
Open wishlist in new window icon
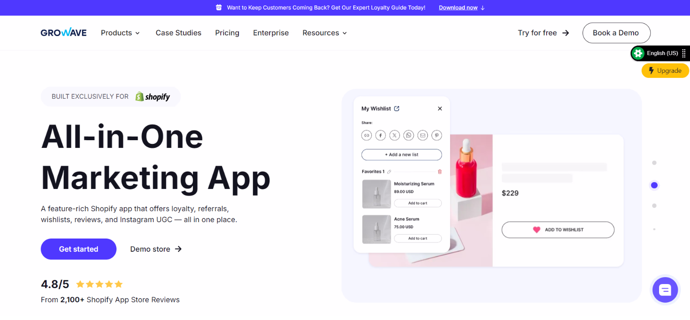point(396,108)
